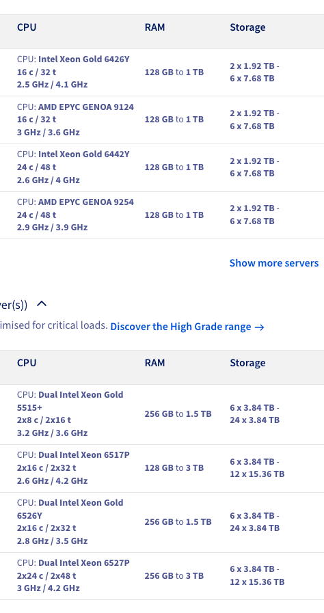The width and height of the screenshot is (324, 613).
Task: Collapse the server range section chevron
Action: pos(42,303)
